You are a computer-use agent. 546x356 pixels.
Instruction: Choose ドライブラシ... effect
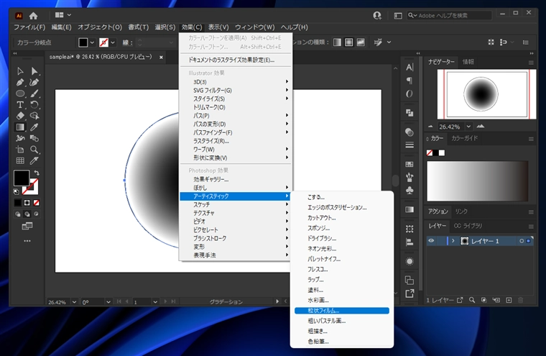pos(341,239)
